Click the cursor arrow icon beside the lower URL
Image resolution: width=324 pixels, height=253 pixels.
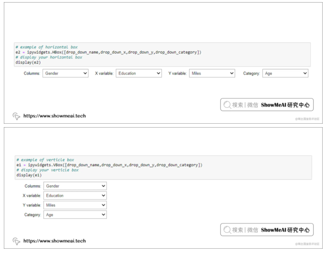[x=16, y=242]
